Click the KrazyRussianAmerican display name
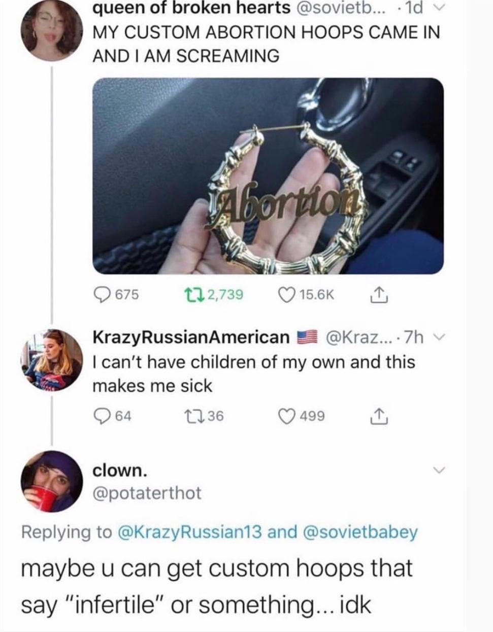Screen dimensions: 493x632 [191, 337]
